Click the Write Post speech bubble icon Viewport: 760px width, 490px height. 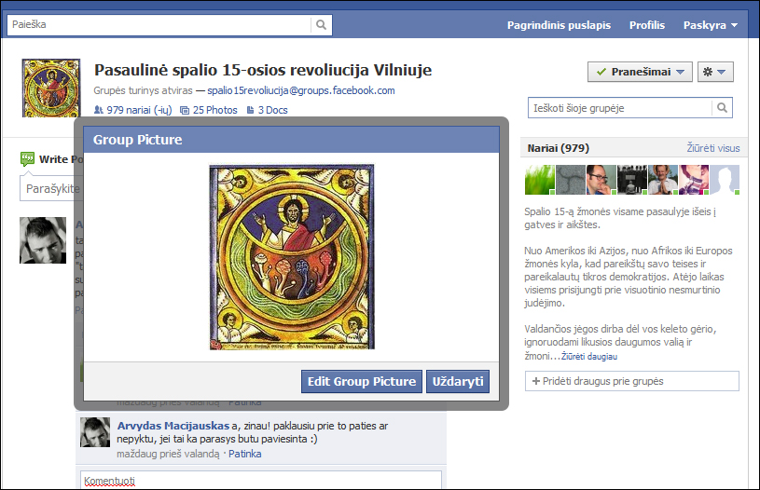28,158
